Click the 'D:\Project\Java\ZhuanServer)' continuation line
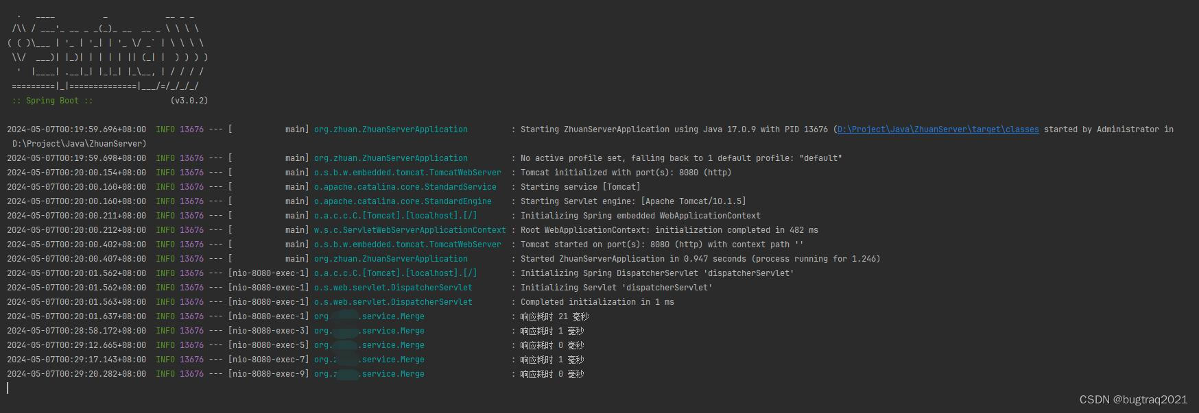Image resolution: width=1199 pixels, height=413 pixels. pyautogui.click(x=79, y=144)
